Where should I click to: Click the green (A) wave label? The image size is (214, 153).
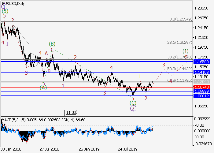pos(43,88)
